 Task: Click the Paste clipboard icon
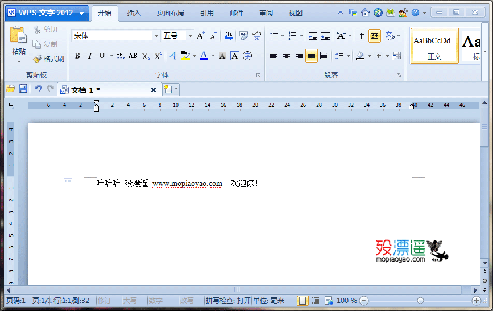pyautogui.click(x=18, y=35)
